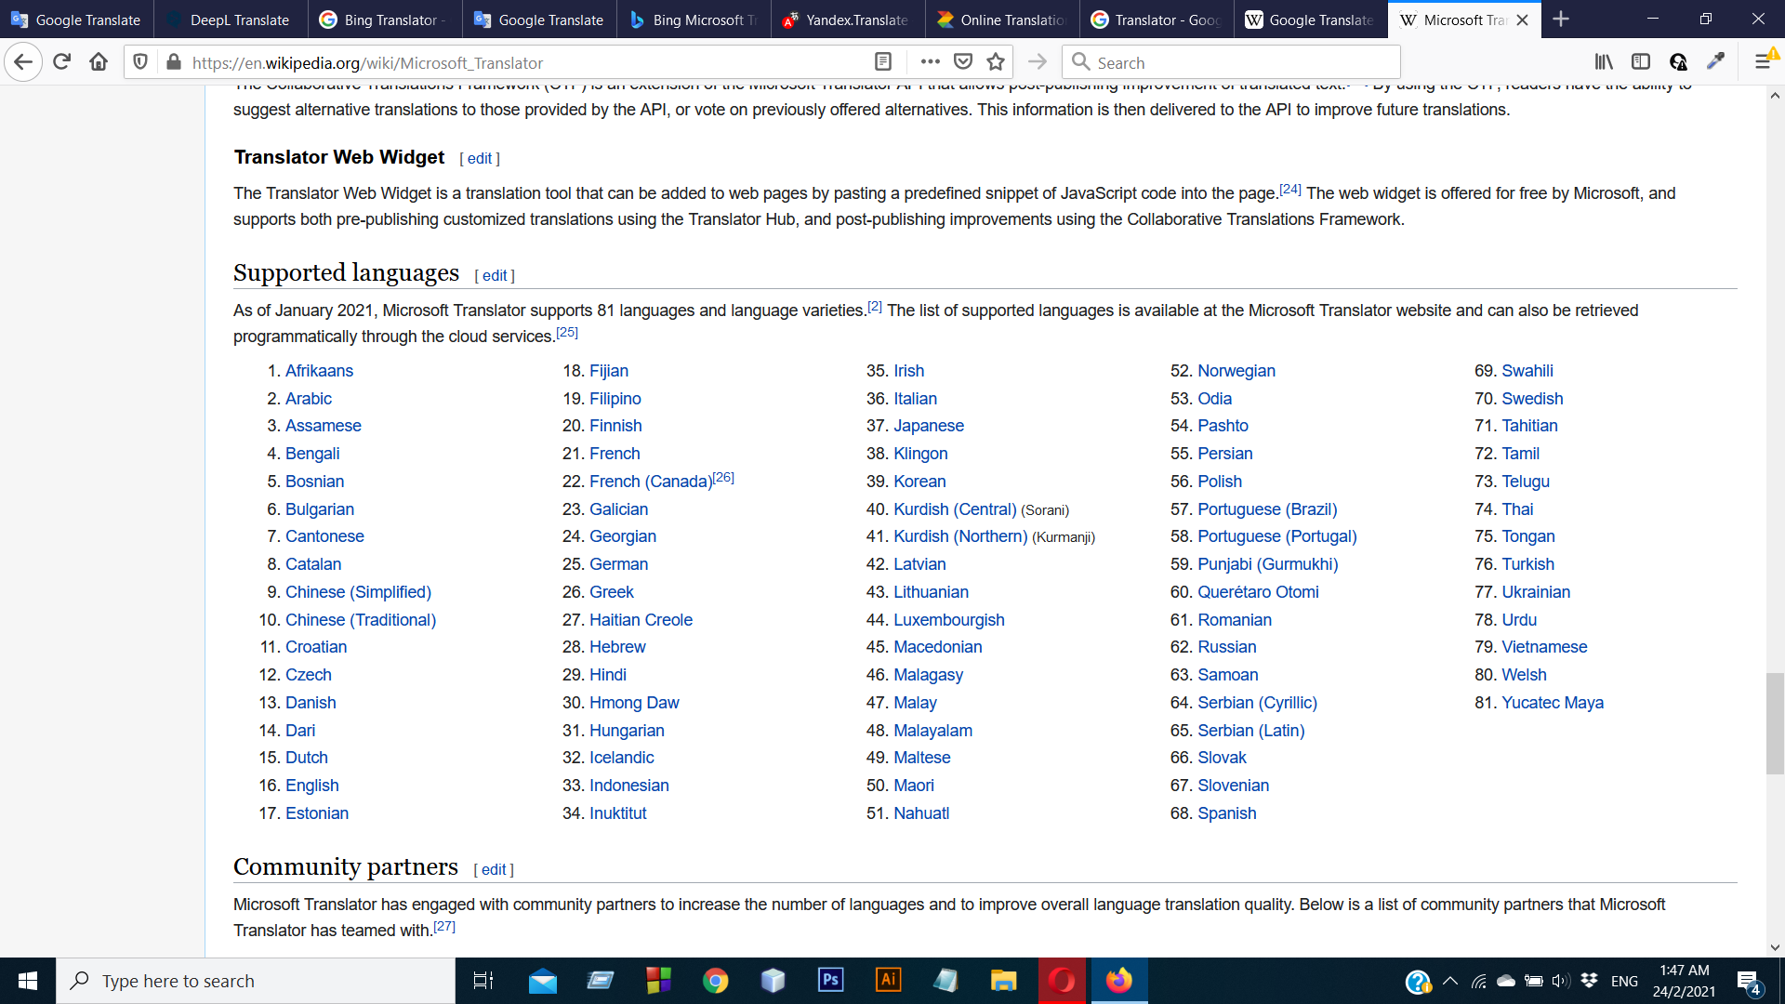The image size is (1785, 1004).
Task: Show sidebars from the toolbar
Action: [1641, 62]
